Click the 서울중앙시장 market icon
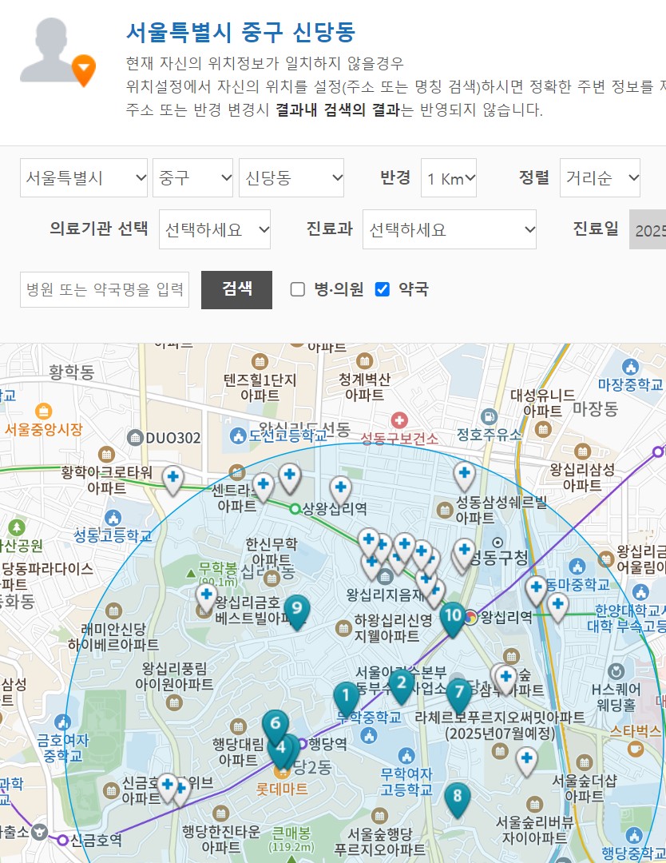 point(43,411)
